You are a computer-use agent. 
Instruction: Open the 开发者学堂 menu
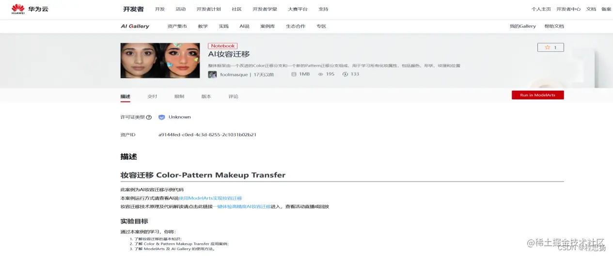click(x=265, y=9)
